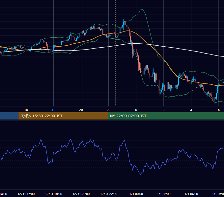Select the 12/31 18:00 time label
This screenshot has width=224, height=197.
(x=54, y=194)
